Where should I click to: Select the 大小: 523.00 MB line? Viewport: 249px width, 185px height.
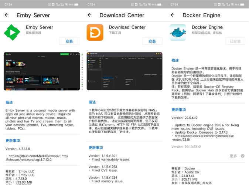click(19, 182)
